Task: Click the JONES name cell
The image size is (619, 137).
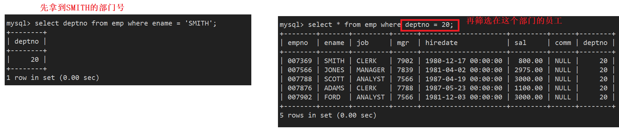Action: (334, 70)
